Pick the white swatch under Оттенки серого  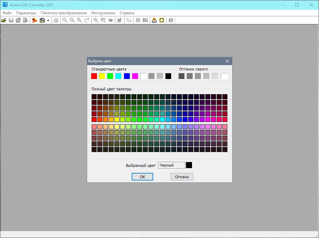point(224,76)
